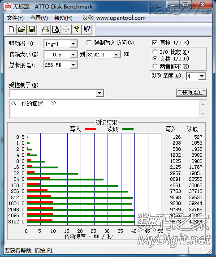Click in the 你的描述 description text box

point(104,108)
